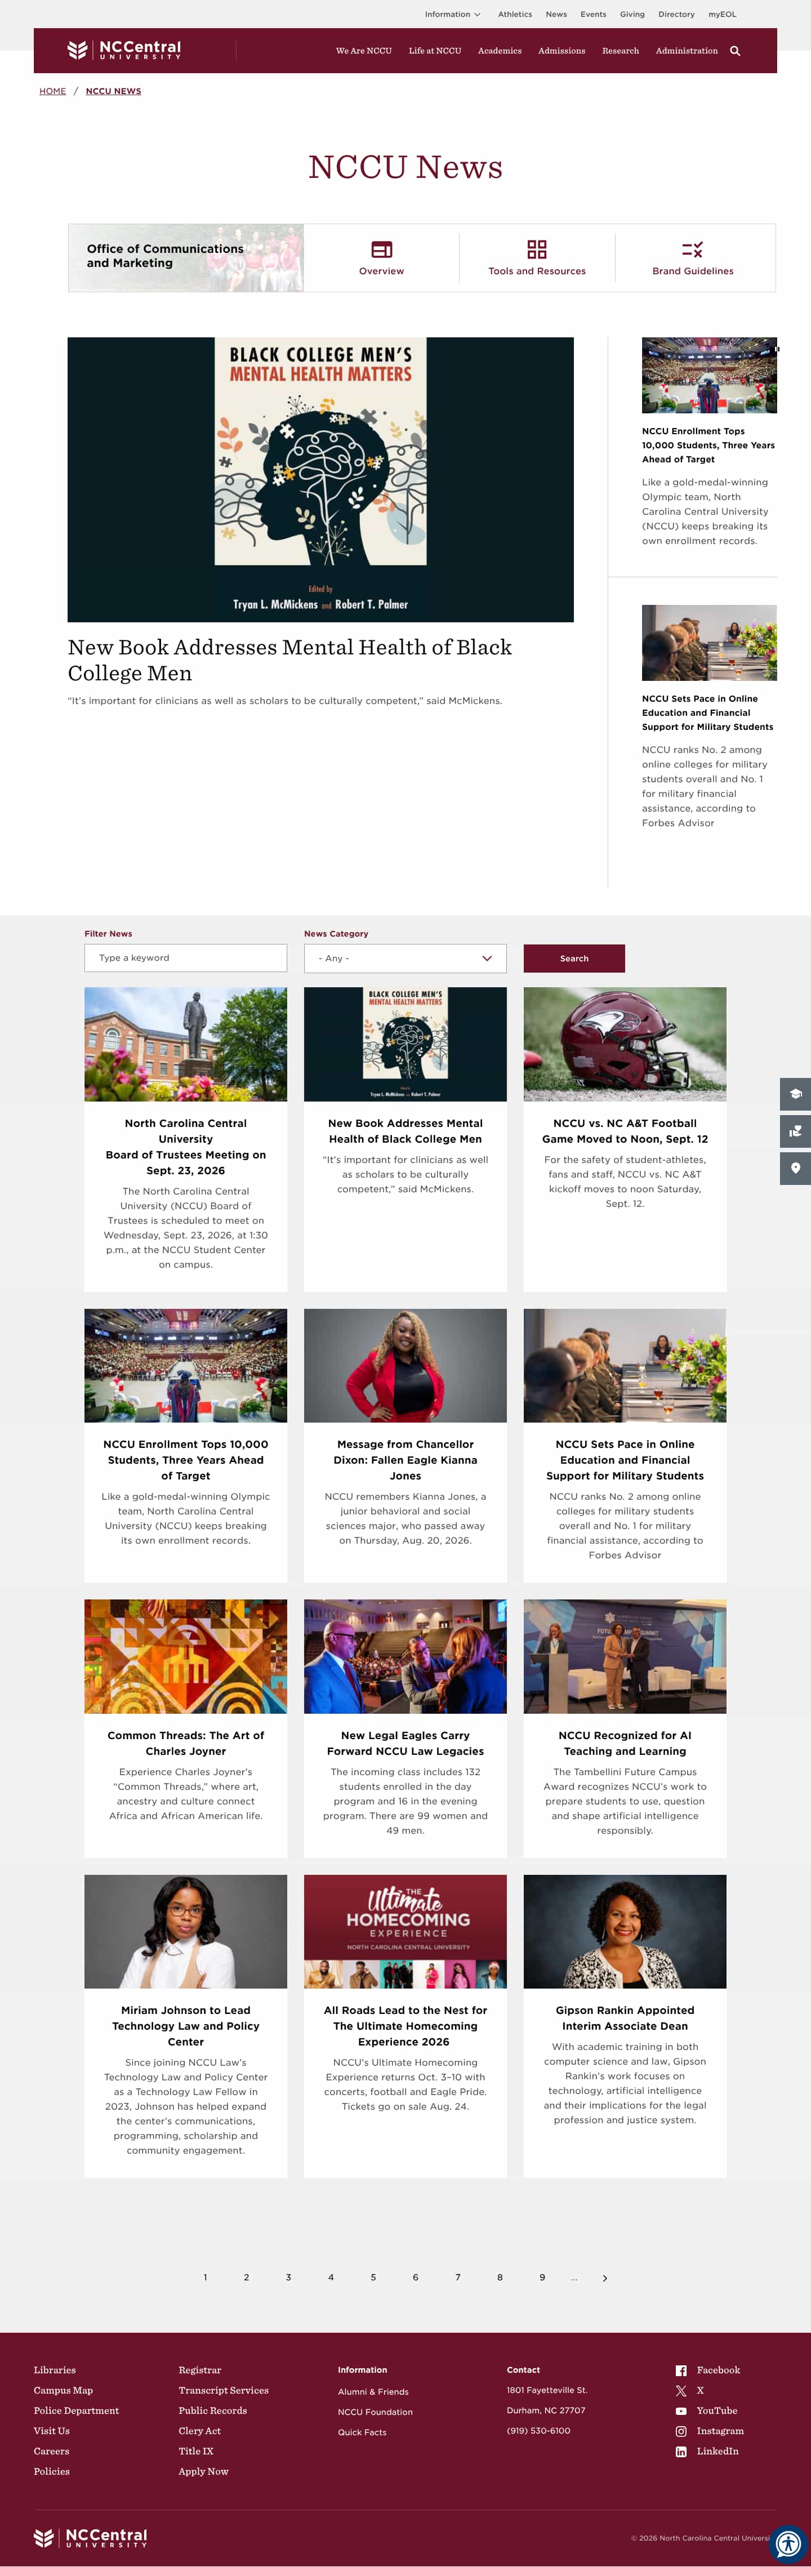Click the Directory top link
Screen dimensions: 811x2567
pos(676,14)
